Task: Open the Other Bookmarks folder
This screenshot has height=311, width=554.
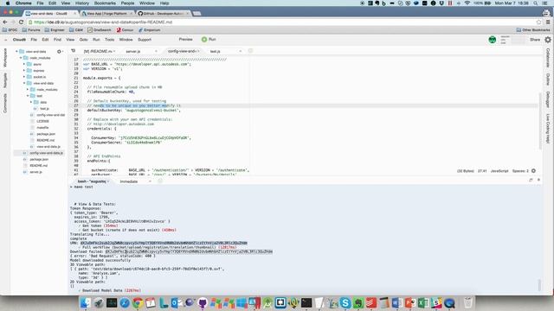Action: [x=533, y=30]
